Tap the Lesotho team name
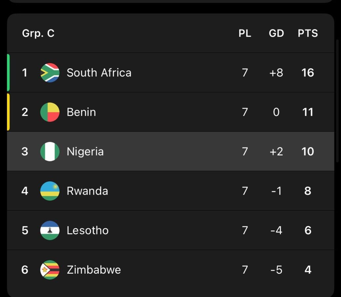Image resolution: width=341 pixels, height=297 pixels. click(x=88, y=230)
